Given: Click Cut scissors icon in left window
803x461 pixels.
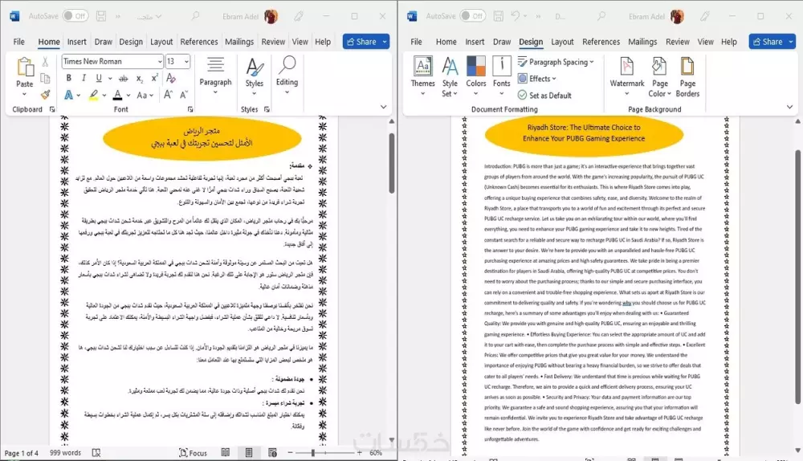Looking at the screenshot, I should pyautogui.click(x=45, y=62).
